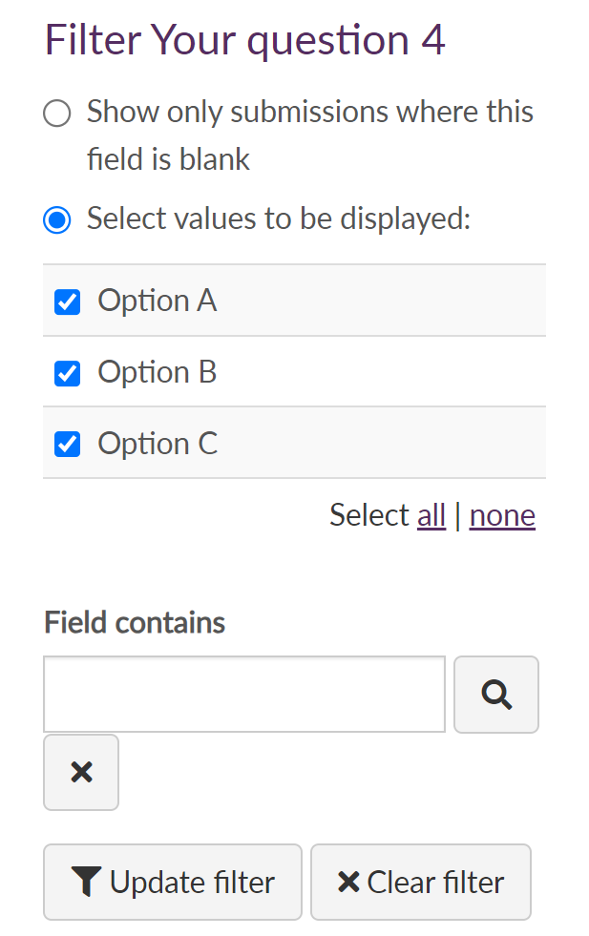
Task: Focus the 'Field contains' text input
Action: (x=244, y=695)
